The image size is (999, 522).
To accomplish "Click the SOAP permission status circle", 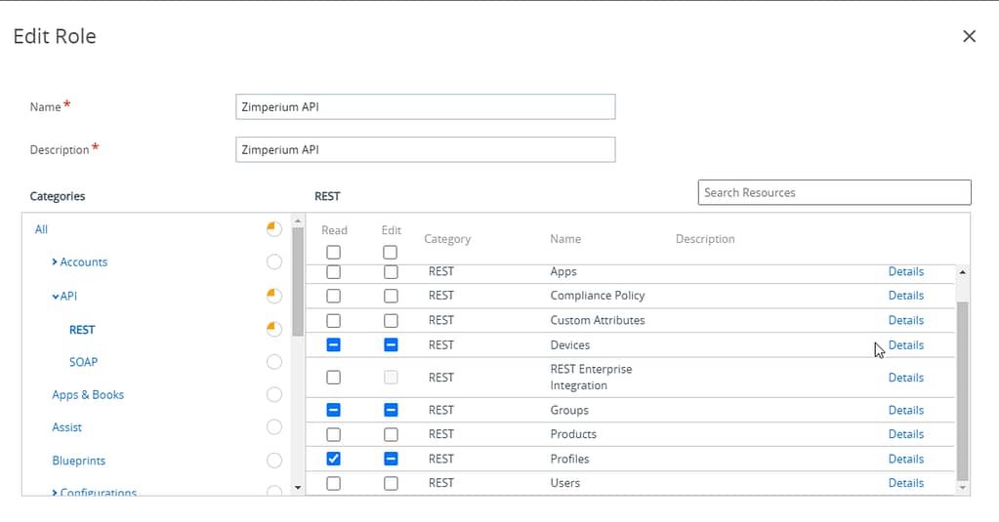I will tap(274, 362).
